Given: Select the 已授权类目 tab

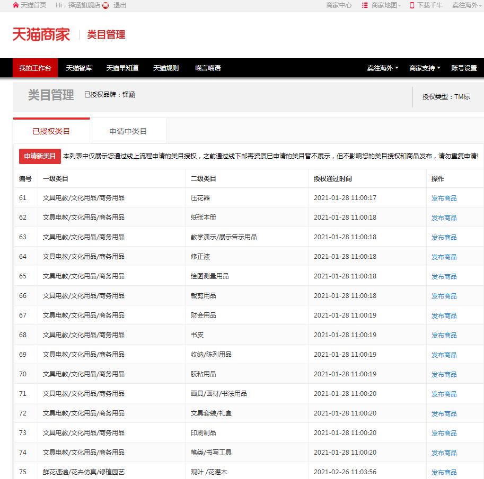Looking at the screenshot, I should 51,131.
